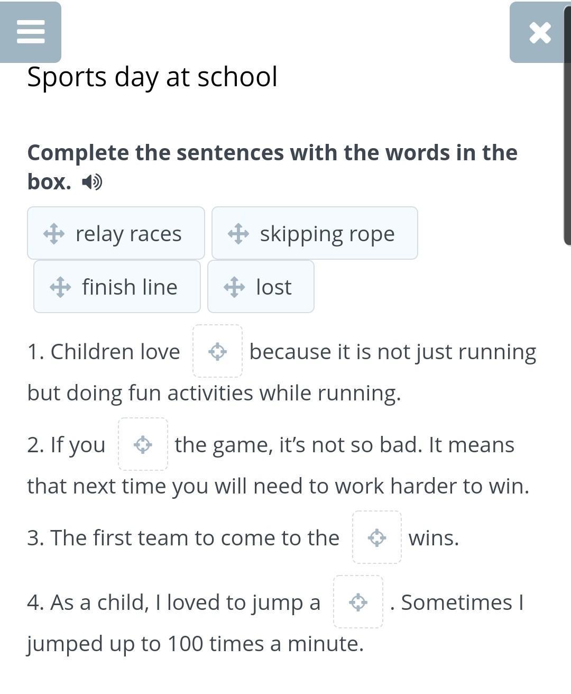Click the move icon on relay races

(x=54, y=233)
